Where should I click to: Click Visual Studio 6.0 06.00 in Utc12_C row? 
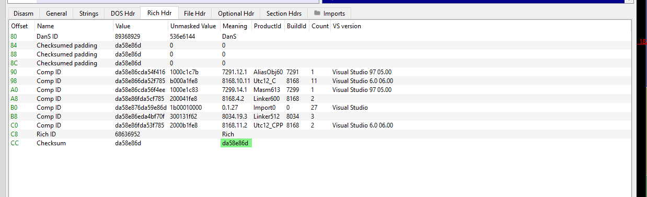[363, 81]
